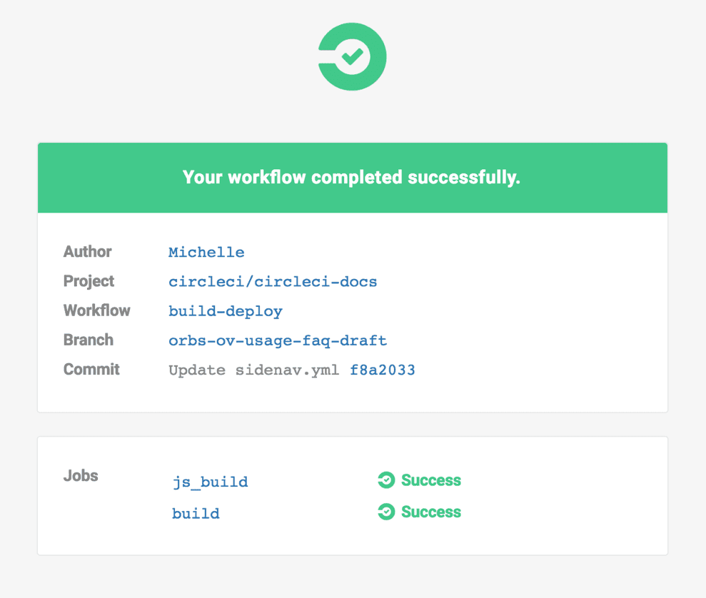Click the workflow completed successfully banner
This screenshot has width=706, height=598.
tap(353, 178)
